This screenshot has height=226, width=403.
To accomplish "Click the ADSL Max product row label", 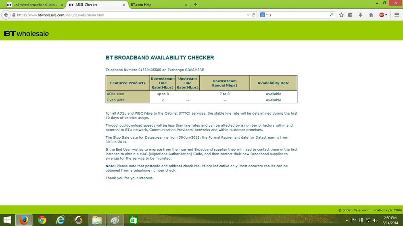I will point(115,94).
